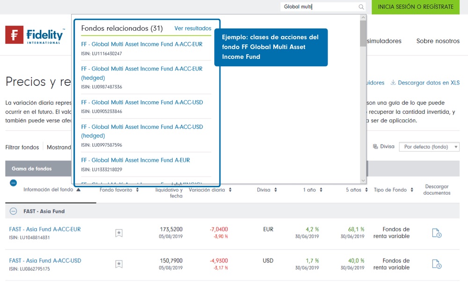Viewport: 468px width, 282px height.
Task: Select Global Multi Asset Income A-ACC-USD (hedged)
Action: pos(142,131)
